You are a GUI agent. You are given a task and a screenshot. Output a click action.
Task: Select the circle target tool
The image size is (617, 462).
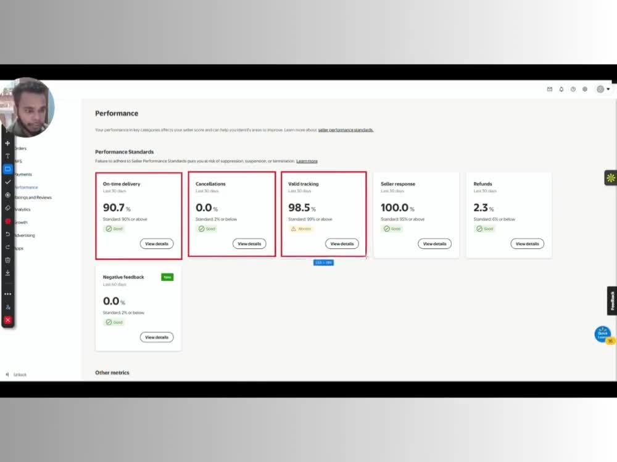point(7,195)
